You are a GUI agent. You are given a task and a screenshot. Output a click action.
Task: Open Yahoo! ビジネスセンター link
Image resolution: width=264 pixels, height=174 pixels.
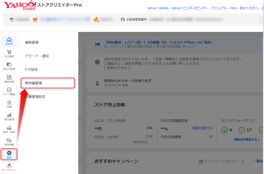189,8
